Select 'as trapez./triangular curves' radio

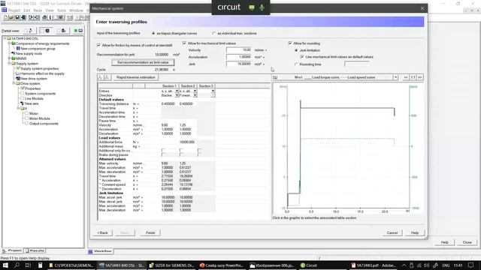[153, 33]
